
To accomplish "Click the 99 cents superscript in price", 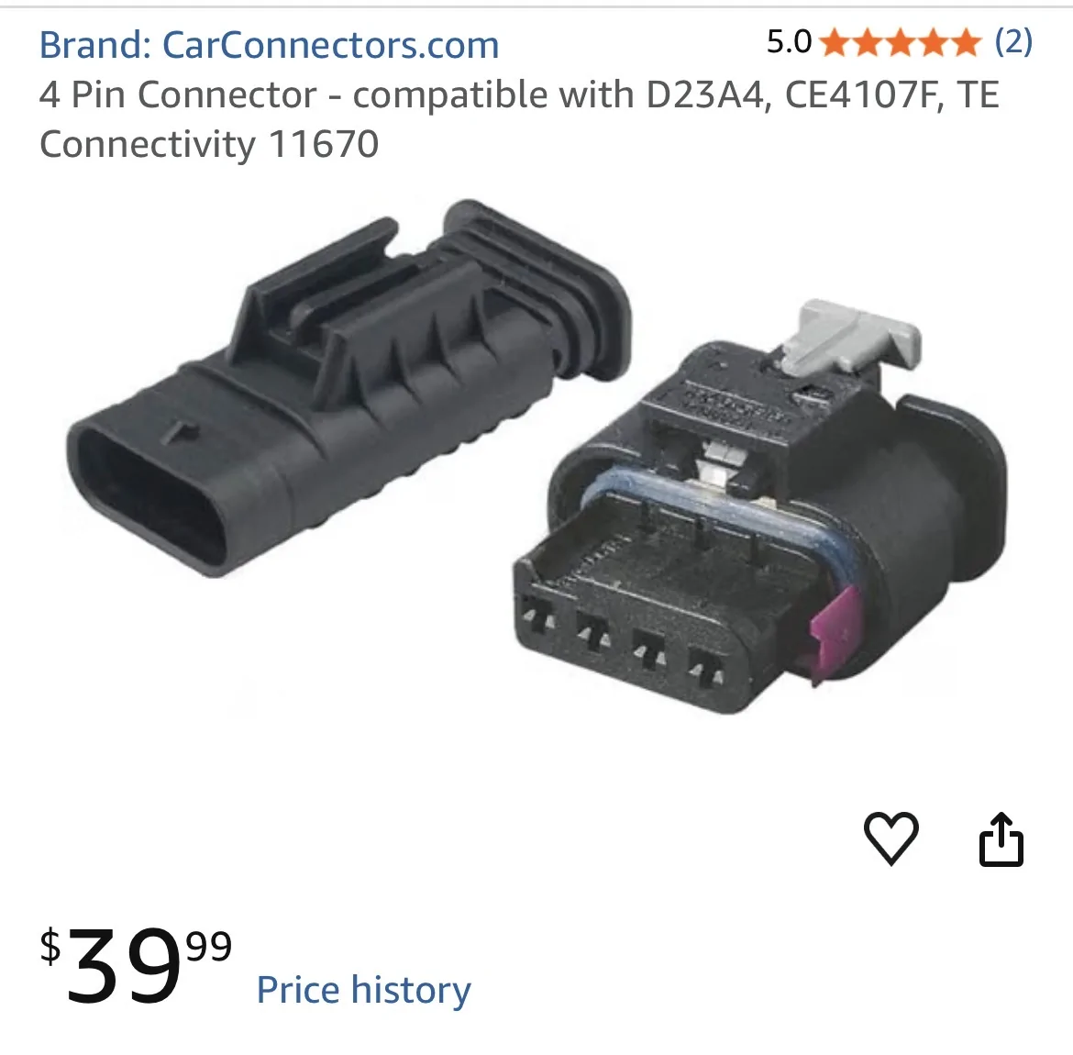I will pos(209,946).
